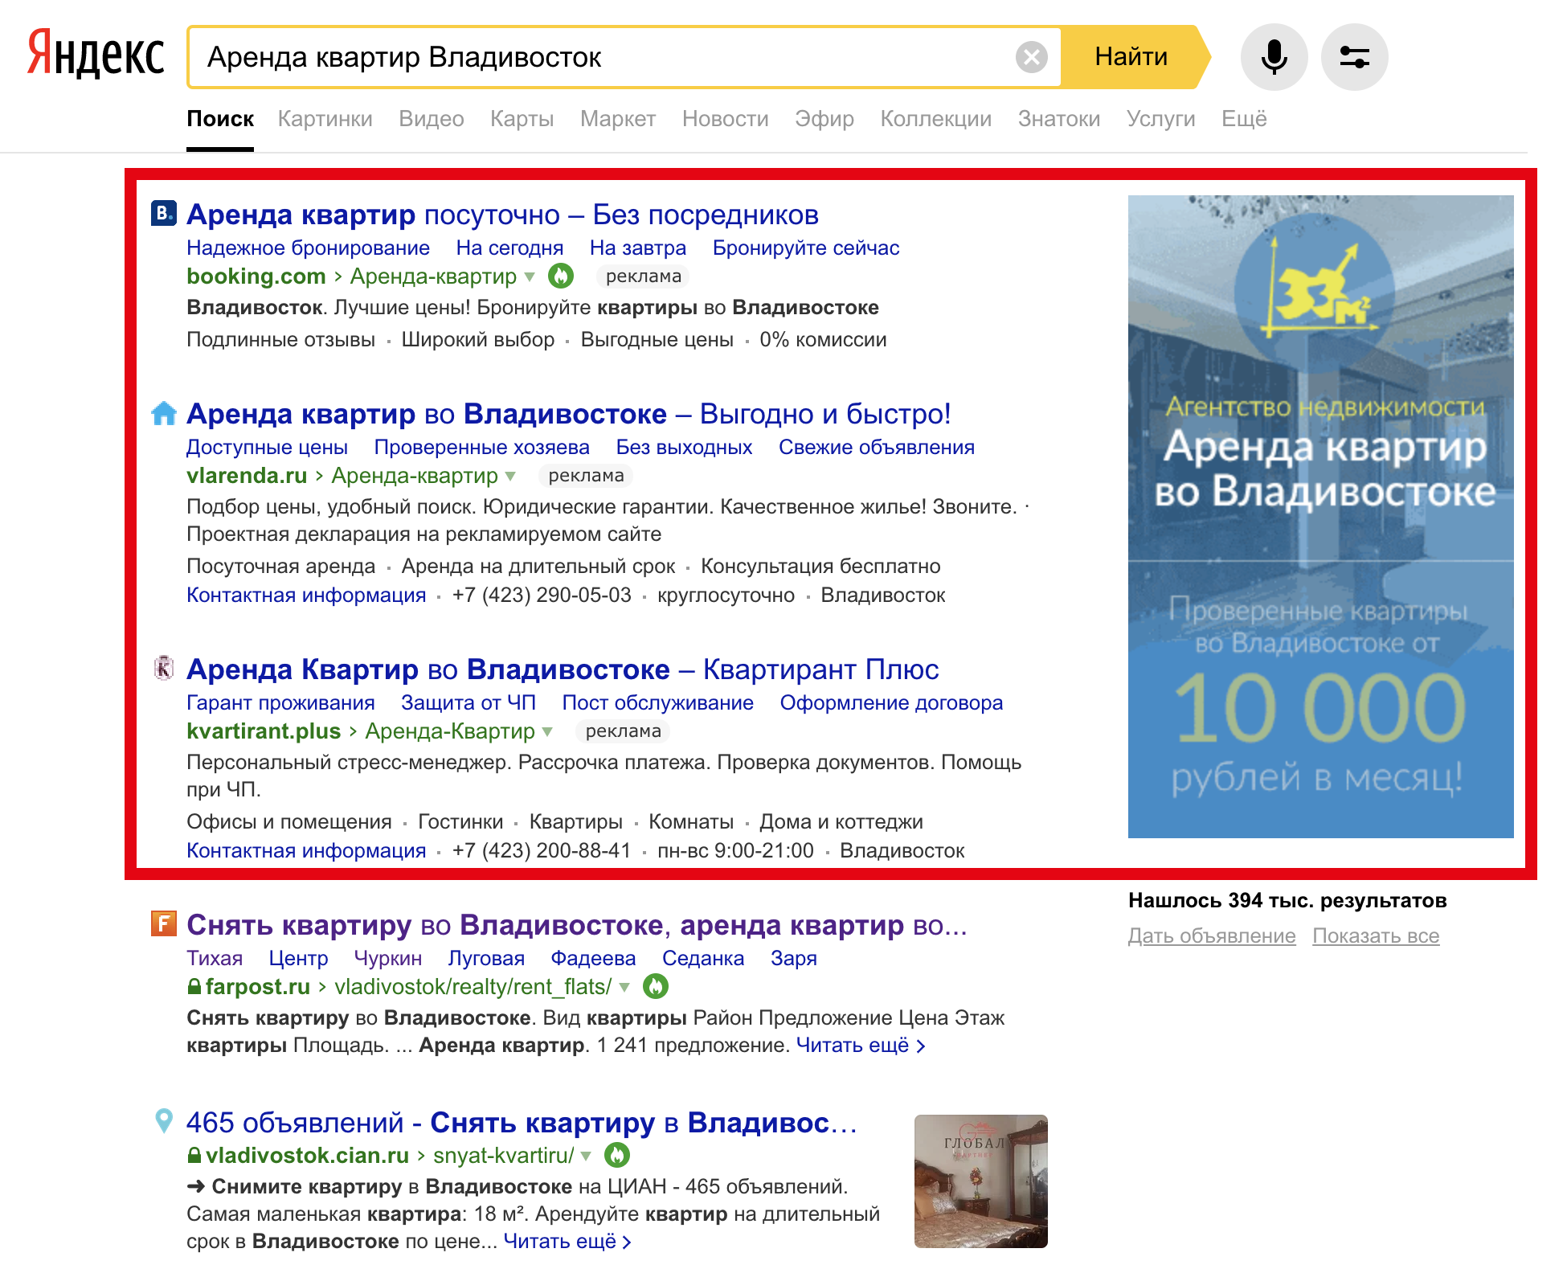Click the Надежное бронирование sitelink
Image resolution: width=1567 pixels, height=1269 pixels.
(x=308, y=248)
